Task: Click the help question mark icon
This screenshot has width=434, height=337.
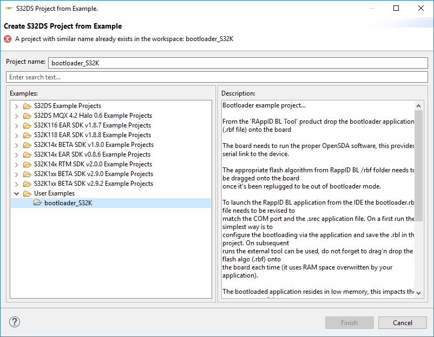Action: 14,322
